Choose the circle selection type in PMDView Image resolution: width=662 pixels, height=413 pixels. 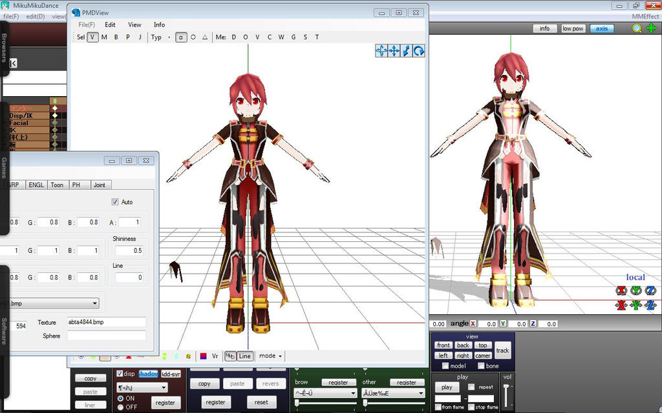click(x=193, y=37)
